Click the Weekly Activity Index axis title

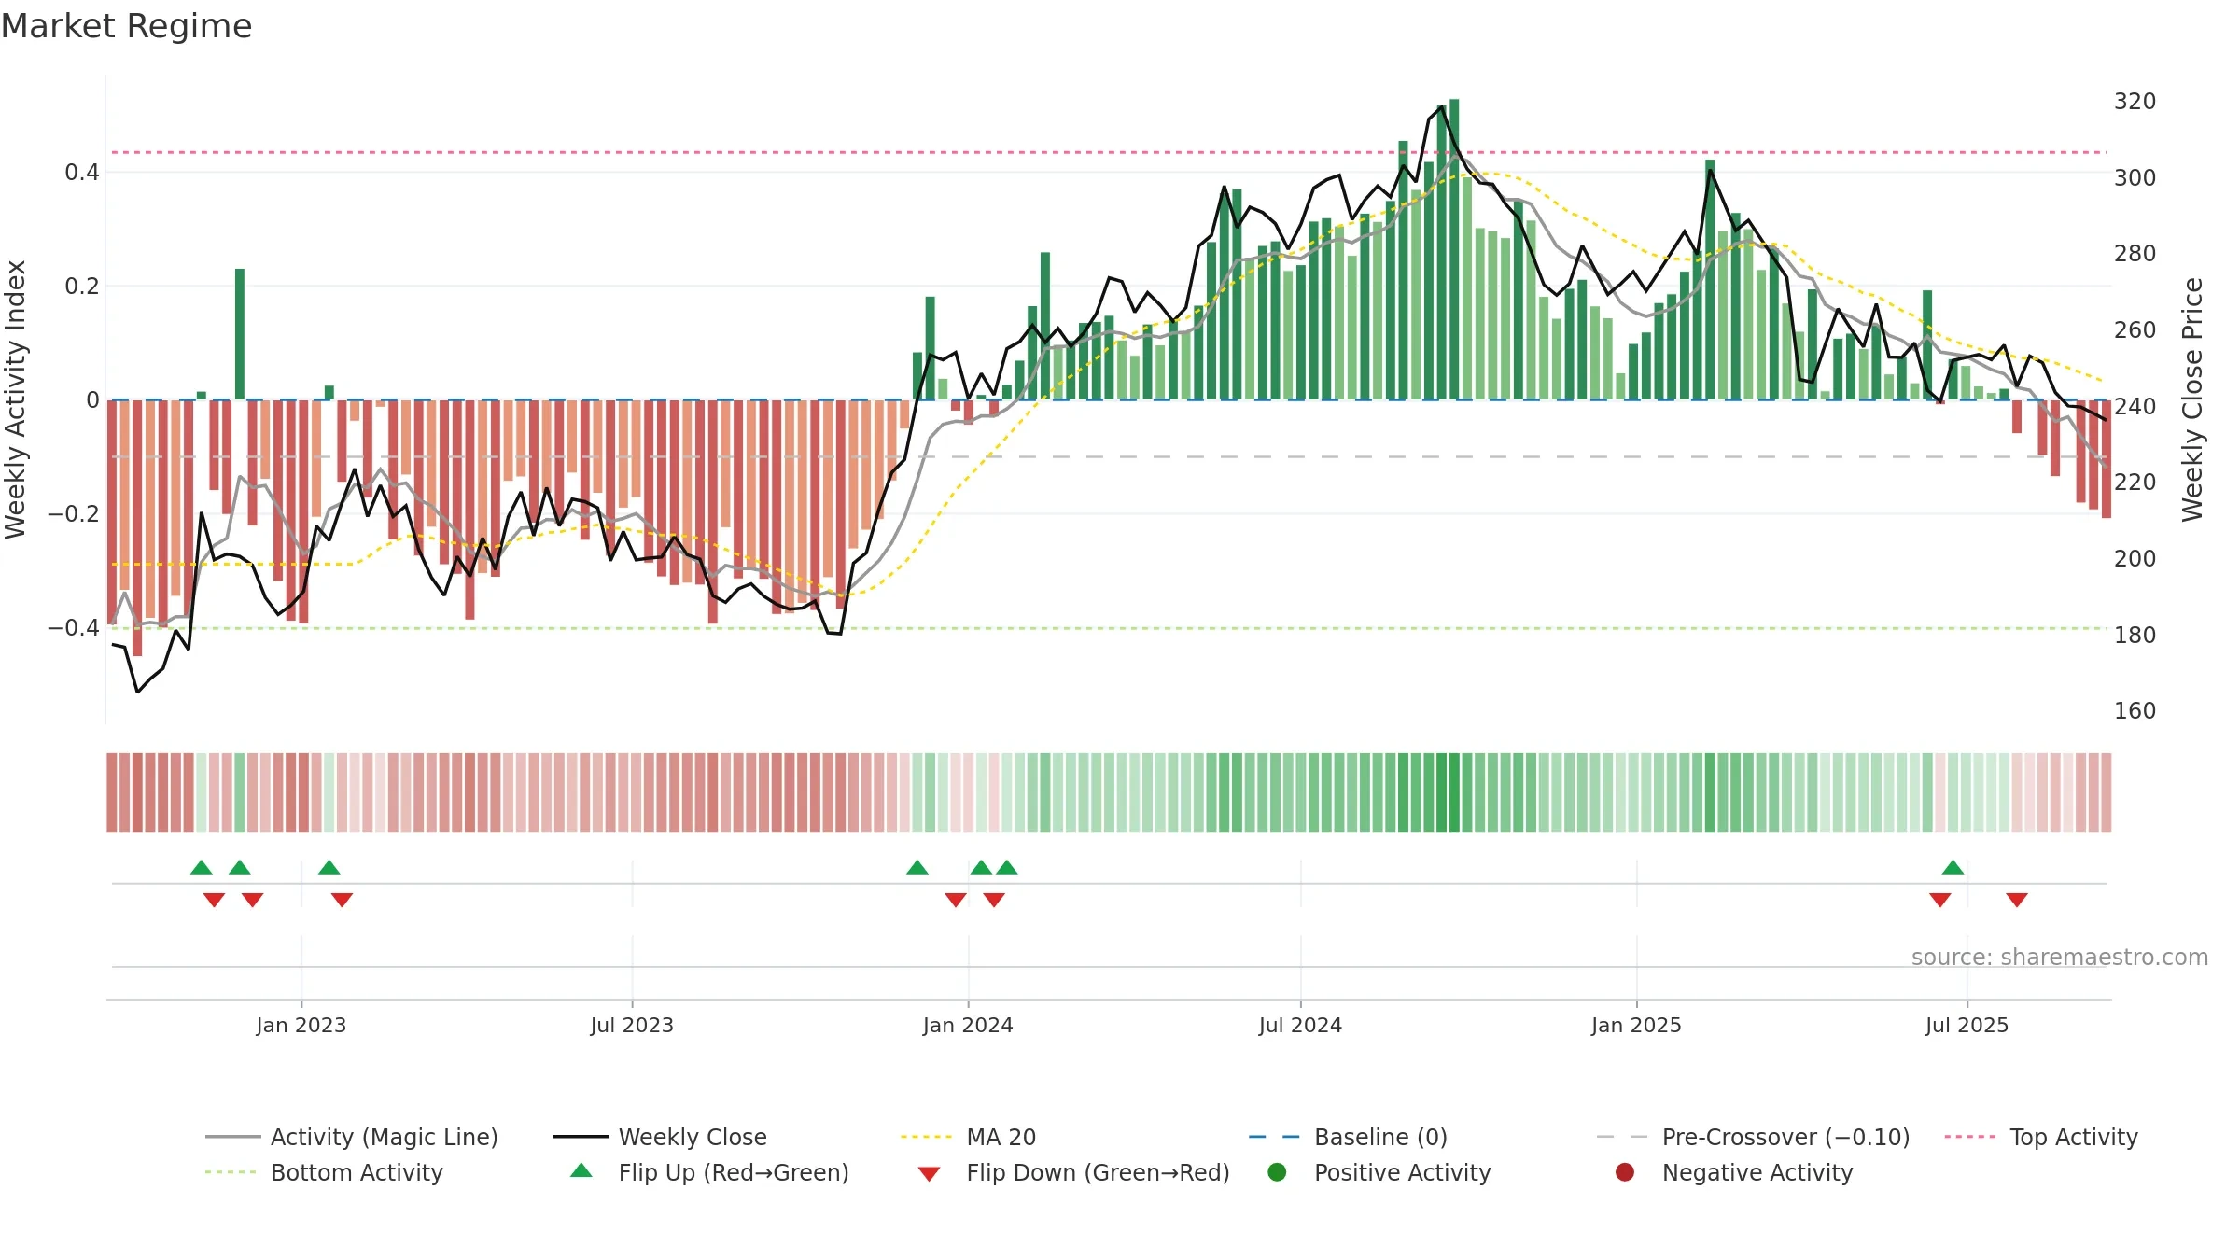click(x=16, y=399)
